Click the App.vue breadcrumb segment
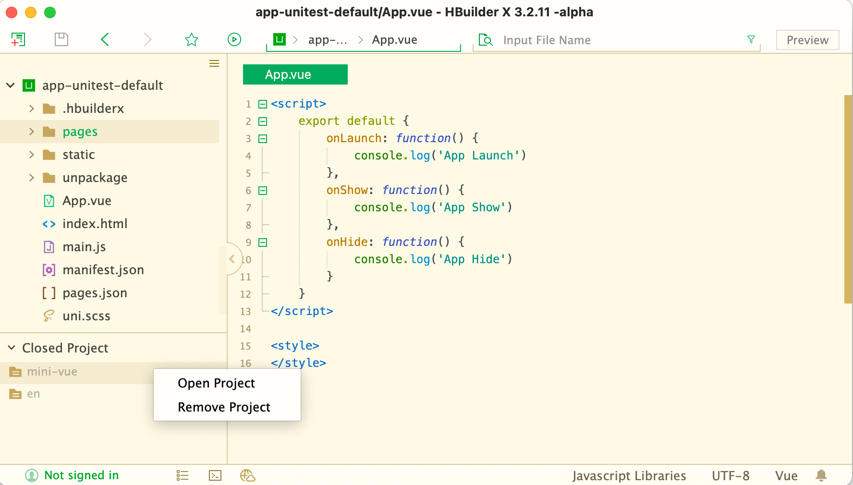 [x=394, y=40]
